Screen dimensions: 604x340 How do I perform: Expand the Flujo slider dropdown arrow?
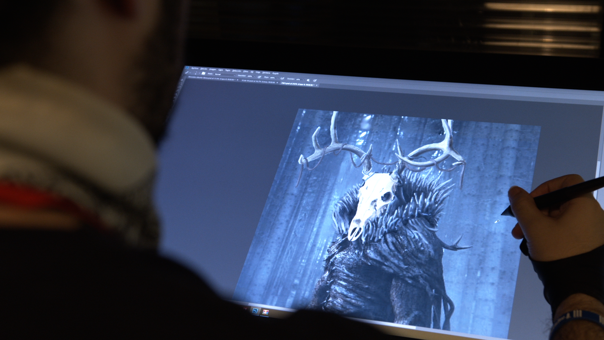coord(277,78)
